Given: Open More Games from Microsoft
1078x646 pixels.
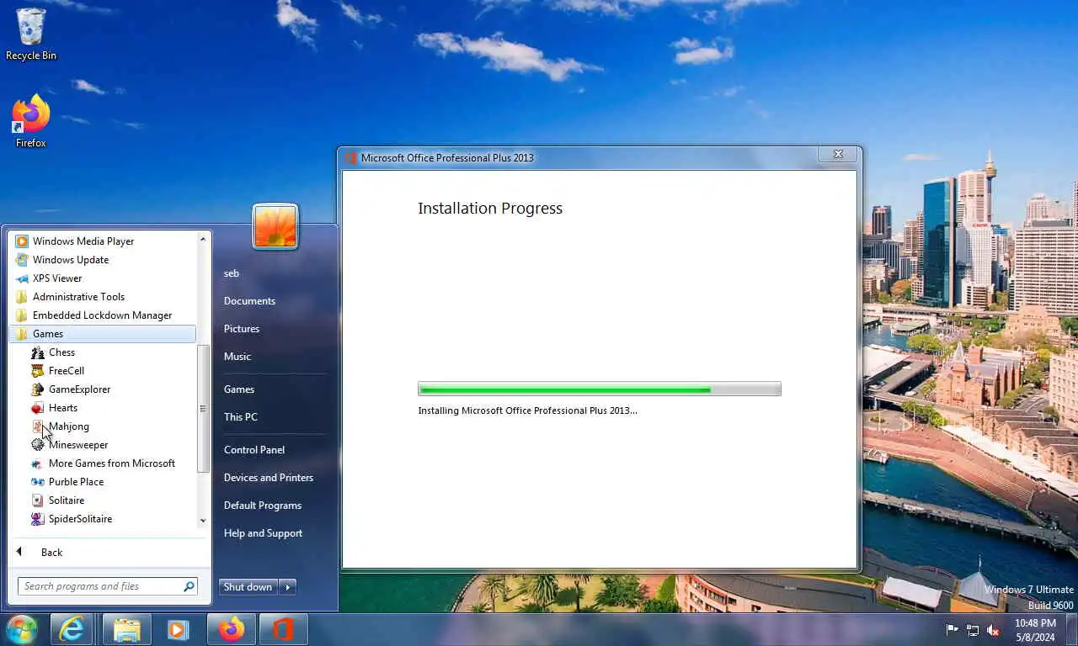Looking at the screenshot, I should coord(111,463).
